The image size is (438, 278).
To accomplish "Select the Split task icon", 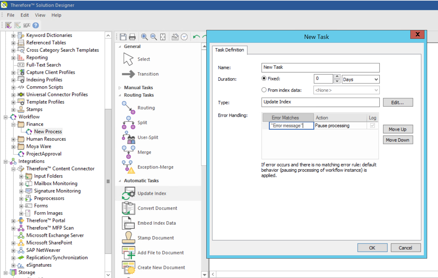I will [x=129, y=123].
